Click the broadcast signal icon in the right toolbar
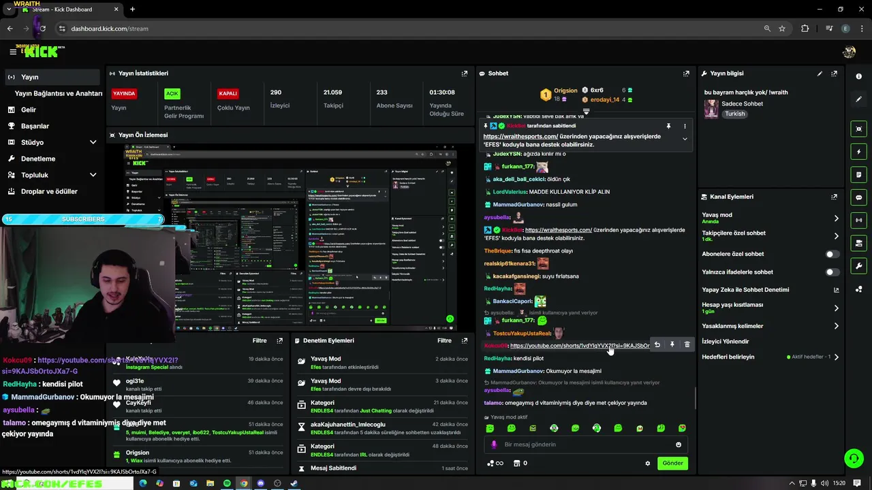 pos(858,220)
